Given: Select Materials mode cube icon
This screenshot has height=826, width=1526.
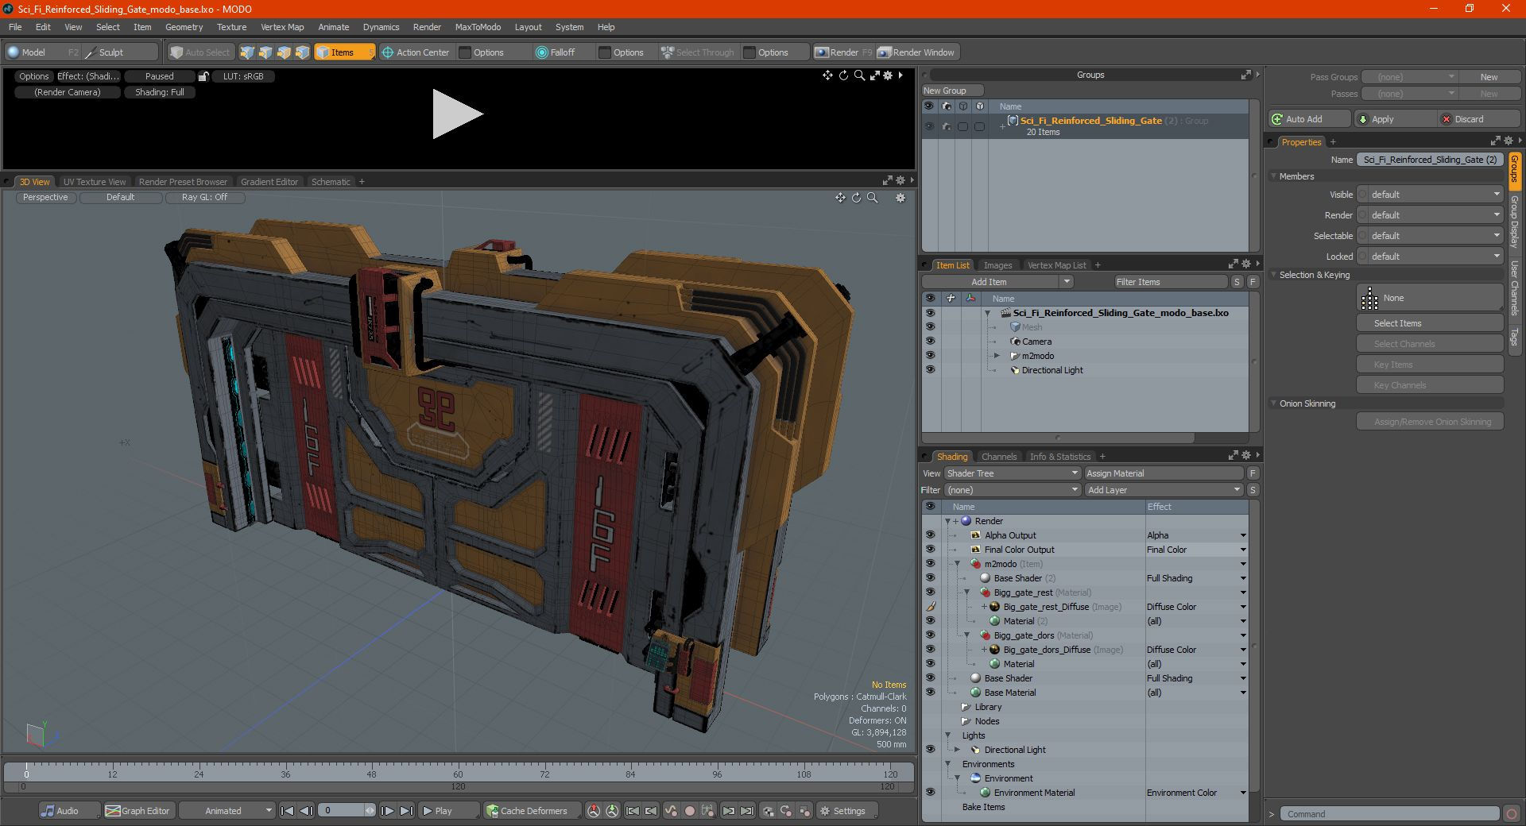Looking at the screenshot, I should [x=302, y=52].
